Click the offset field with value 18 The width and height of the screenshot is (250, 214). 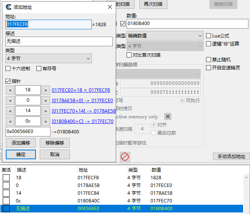pyautogui.click(x=28, y=90)
